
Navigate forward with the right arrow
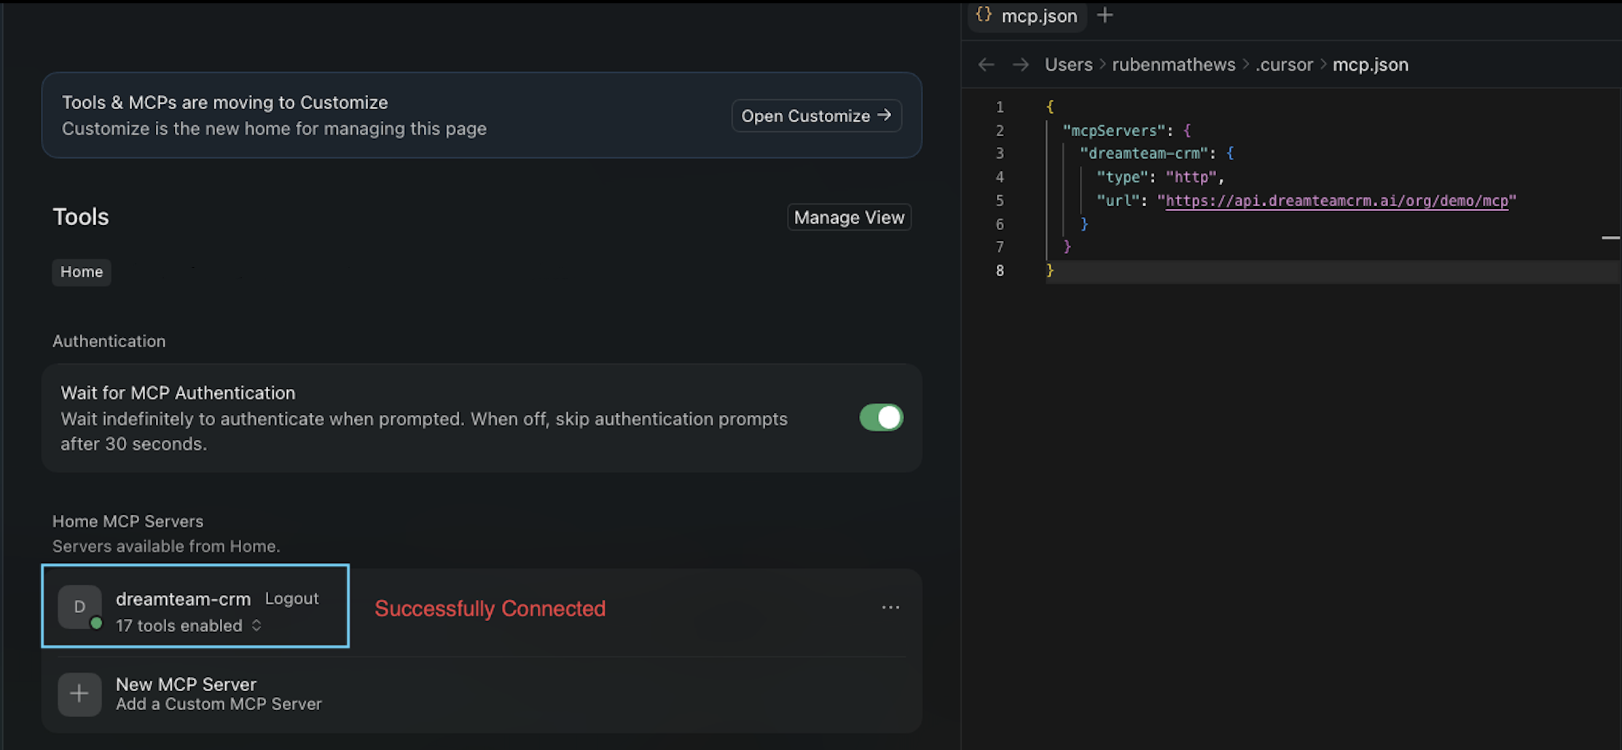coord(1020,65)
